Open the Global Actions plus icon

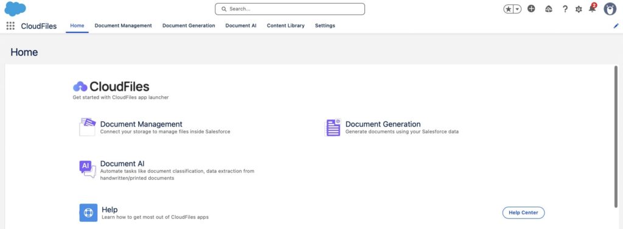(531, 9)
